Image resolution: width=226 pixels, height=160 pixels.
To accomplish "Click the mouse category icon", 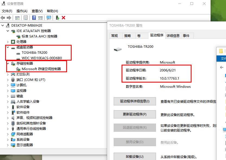I will click(13, 123).
